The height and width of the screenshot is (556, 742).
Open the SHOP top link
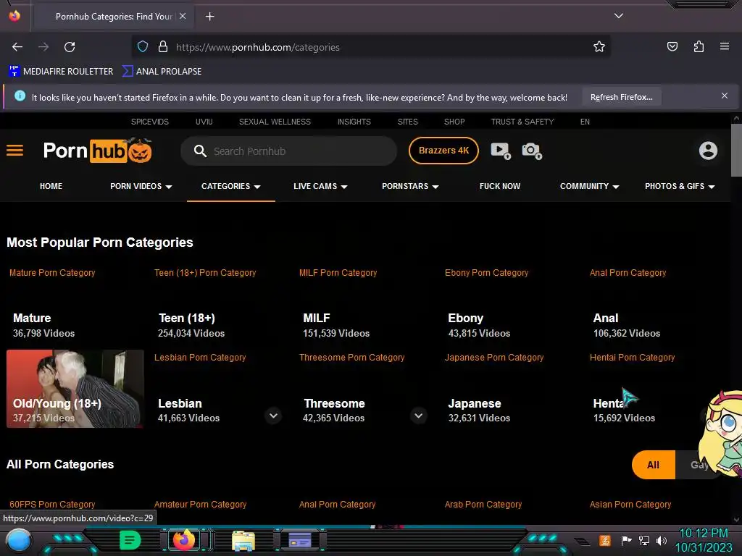point(454,122)
